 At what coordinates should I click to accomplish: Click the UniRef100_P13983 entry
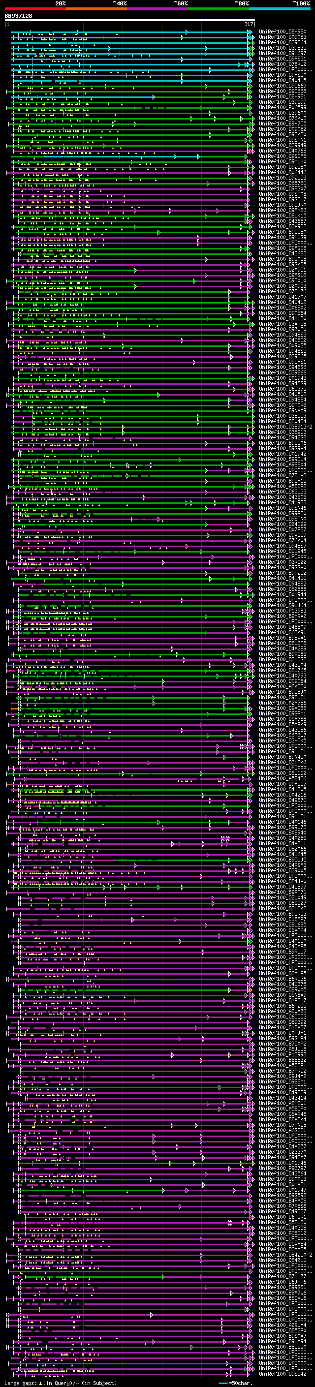click(283, 611)
